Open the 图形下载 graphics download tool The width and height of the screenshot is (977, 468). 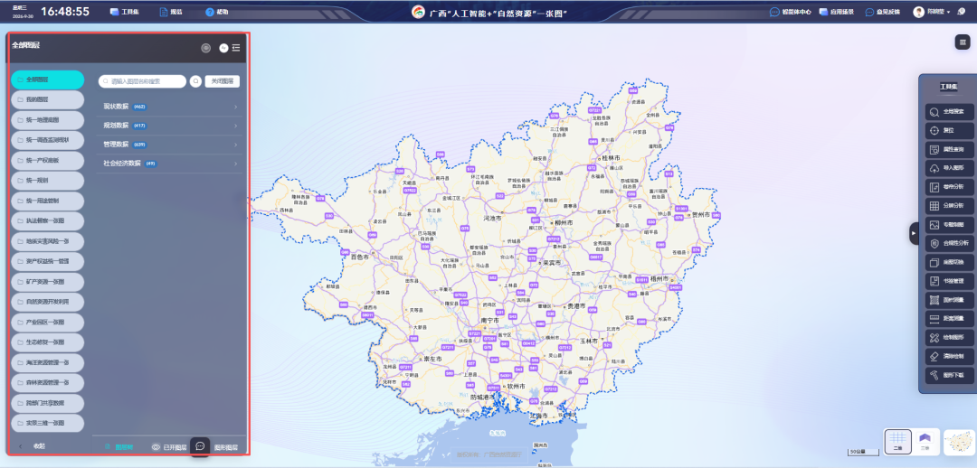coord(949,375)
